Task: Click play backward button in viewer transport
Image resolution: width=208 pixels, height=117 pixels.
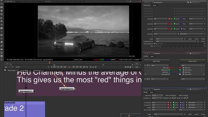Action: pyautogui.click(x=65, y=67)
